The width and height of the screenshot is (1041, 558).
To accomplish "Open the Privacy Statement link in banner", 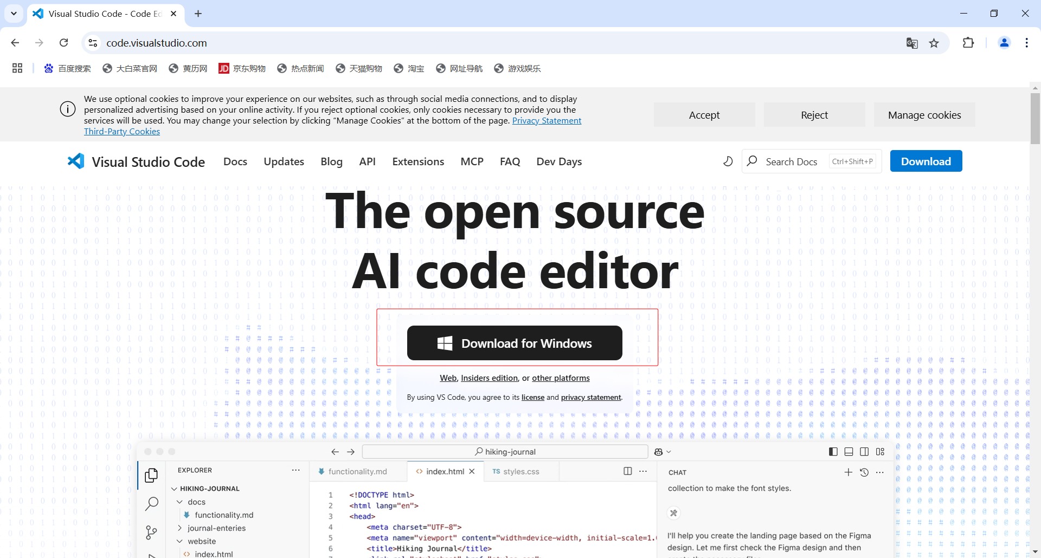I will 547,121.
